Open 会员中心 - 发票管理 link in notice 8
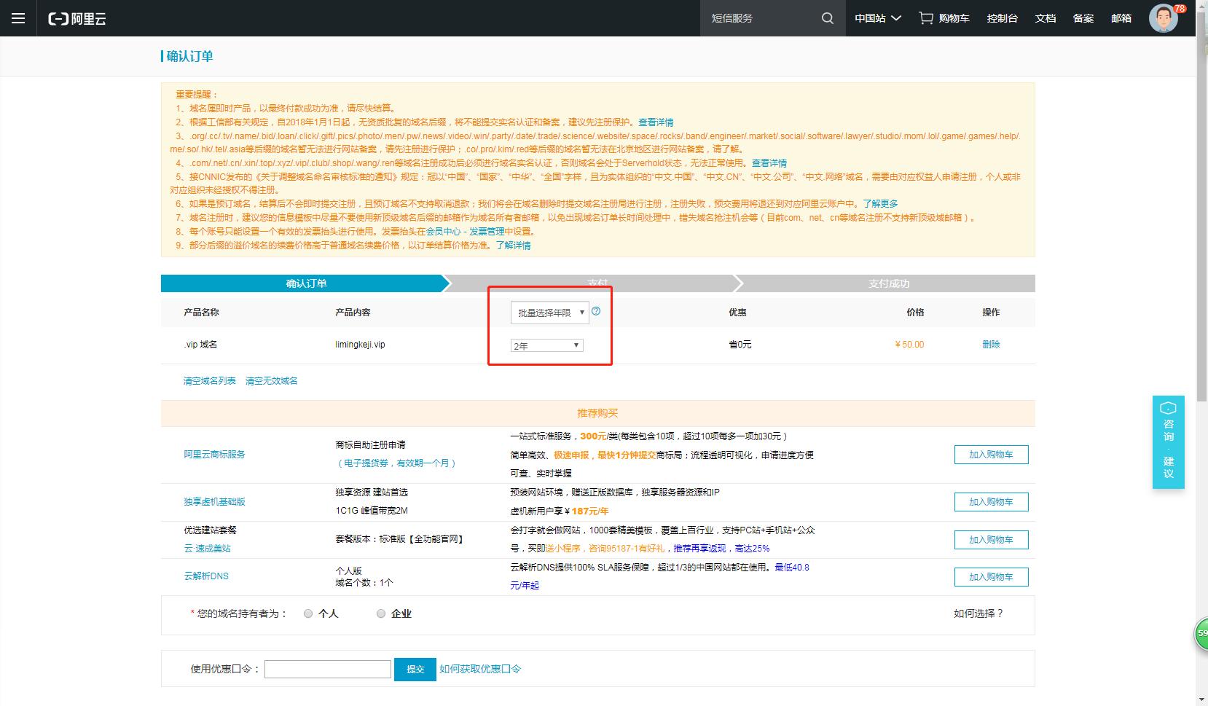Screen dimensions: 1208x706 (466, 232)
